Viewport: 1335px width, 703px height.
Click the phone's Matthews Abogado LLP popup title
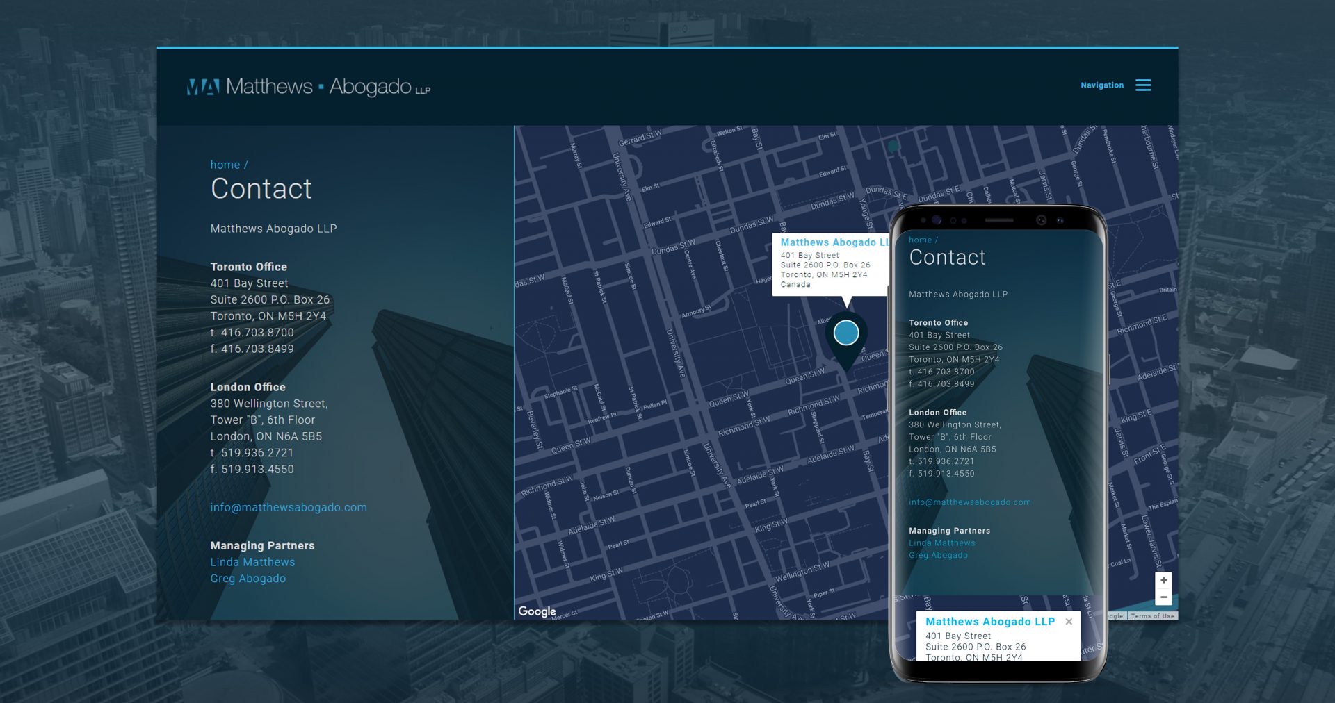(990, 622)
